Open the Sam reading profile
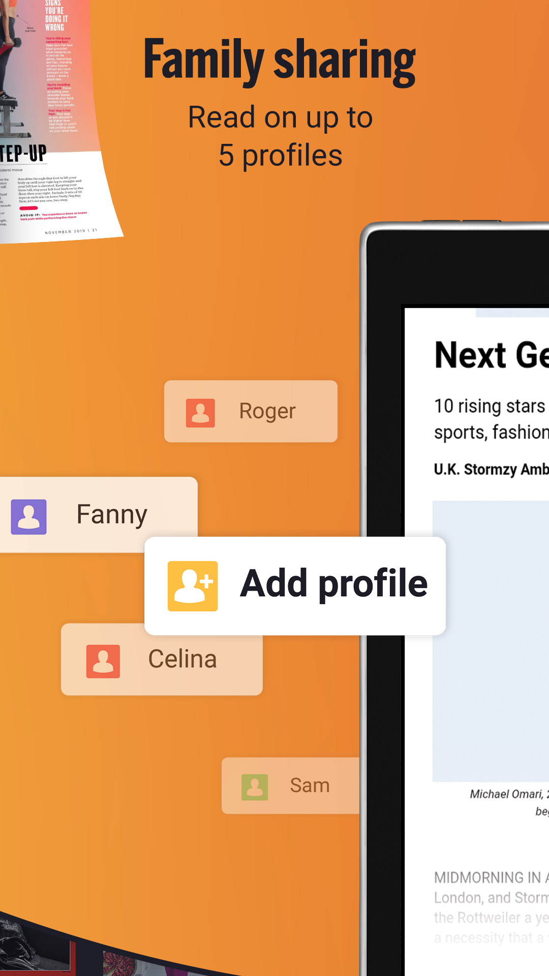Screen dimensions: 549x976 (x=290, y=785)
